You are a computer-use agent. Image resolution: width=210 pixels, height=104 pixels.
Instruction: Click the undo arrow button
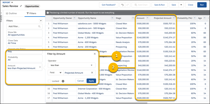click(x=122, y=5)
